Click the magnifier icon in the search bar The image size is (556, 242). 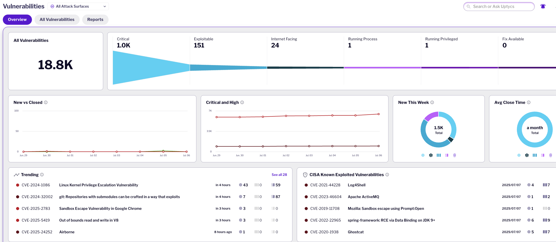469,6
